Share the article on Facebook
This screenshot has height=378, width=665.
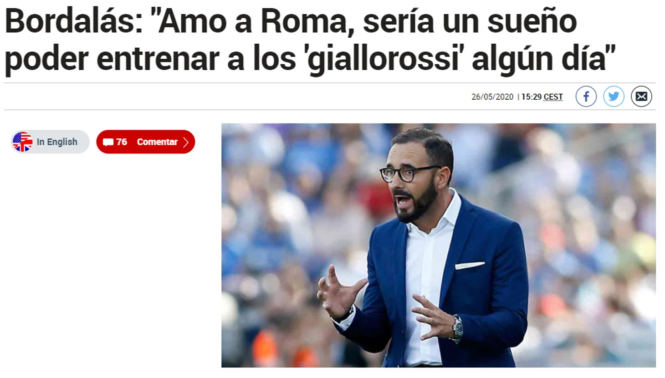[586, 97]
